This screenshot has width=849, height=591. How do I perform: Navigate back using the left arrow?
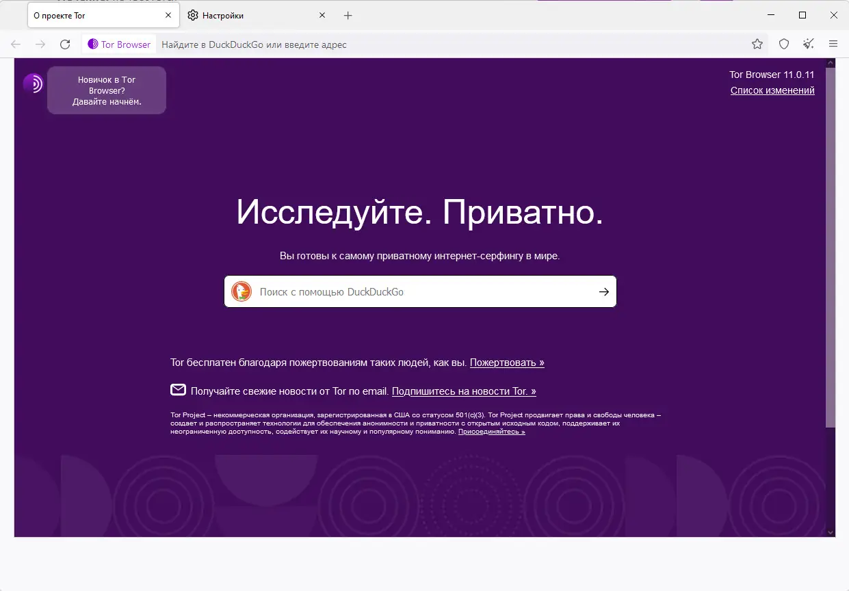coord(15,44)
